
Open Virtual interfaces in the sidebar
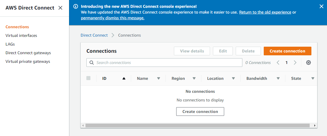pyautogui.click(x=21, y=35)
